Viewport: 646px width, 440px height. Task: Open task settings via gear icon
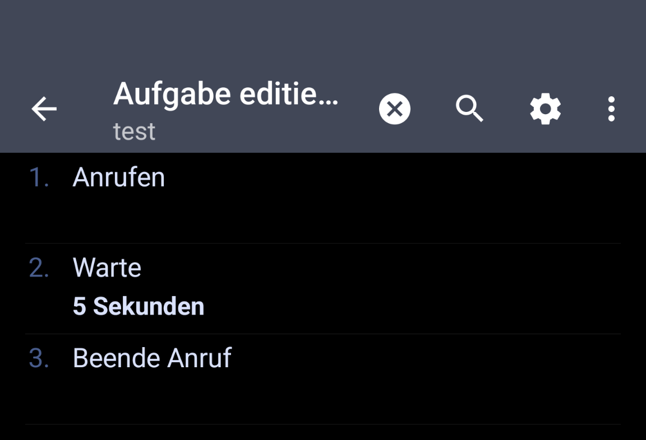click(x=545, y=109)
